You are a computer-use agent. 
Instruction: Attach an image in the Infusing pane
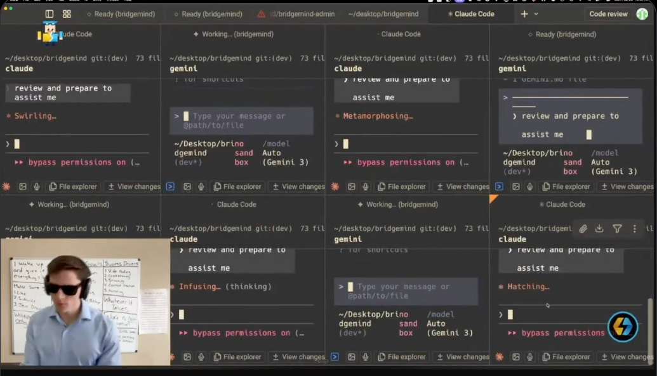[187, 357]
